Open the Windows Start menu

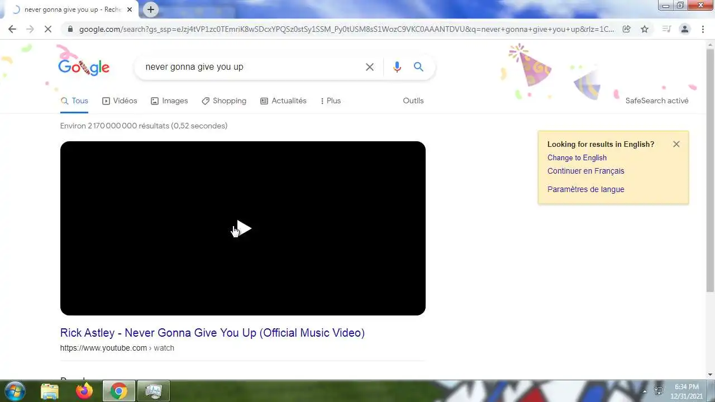(x=14, y=391)
